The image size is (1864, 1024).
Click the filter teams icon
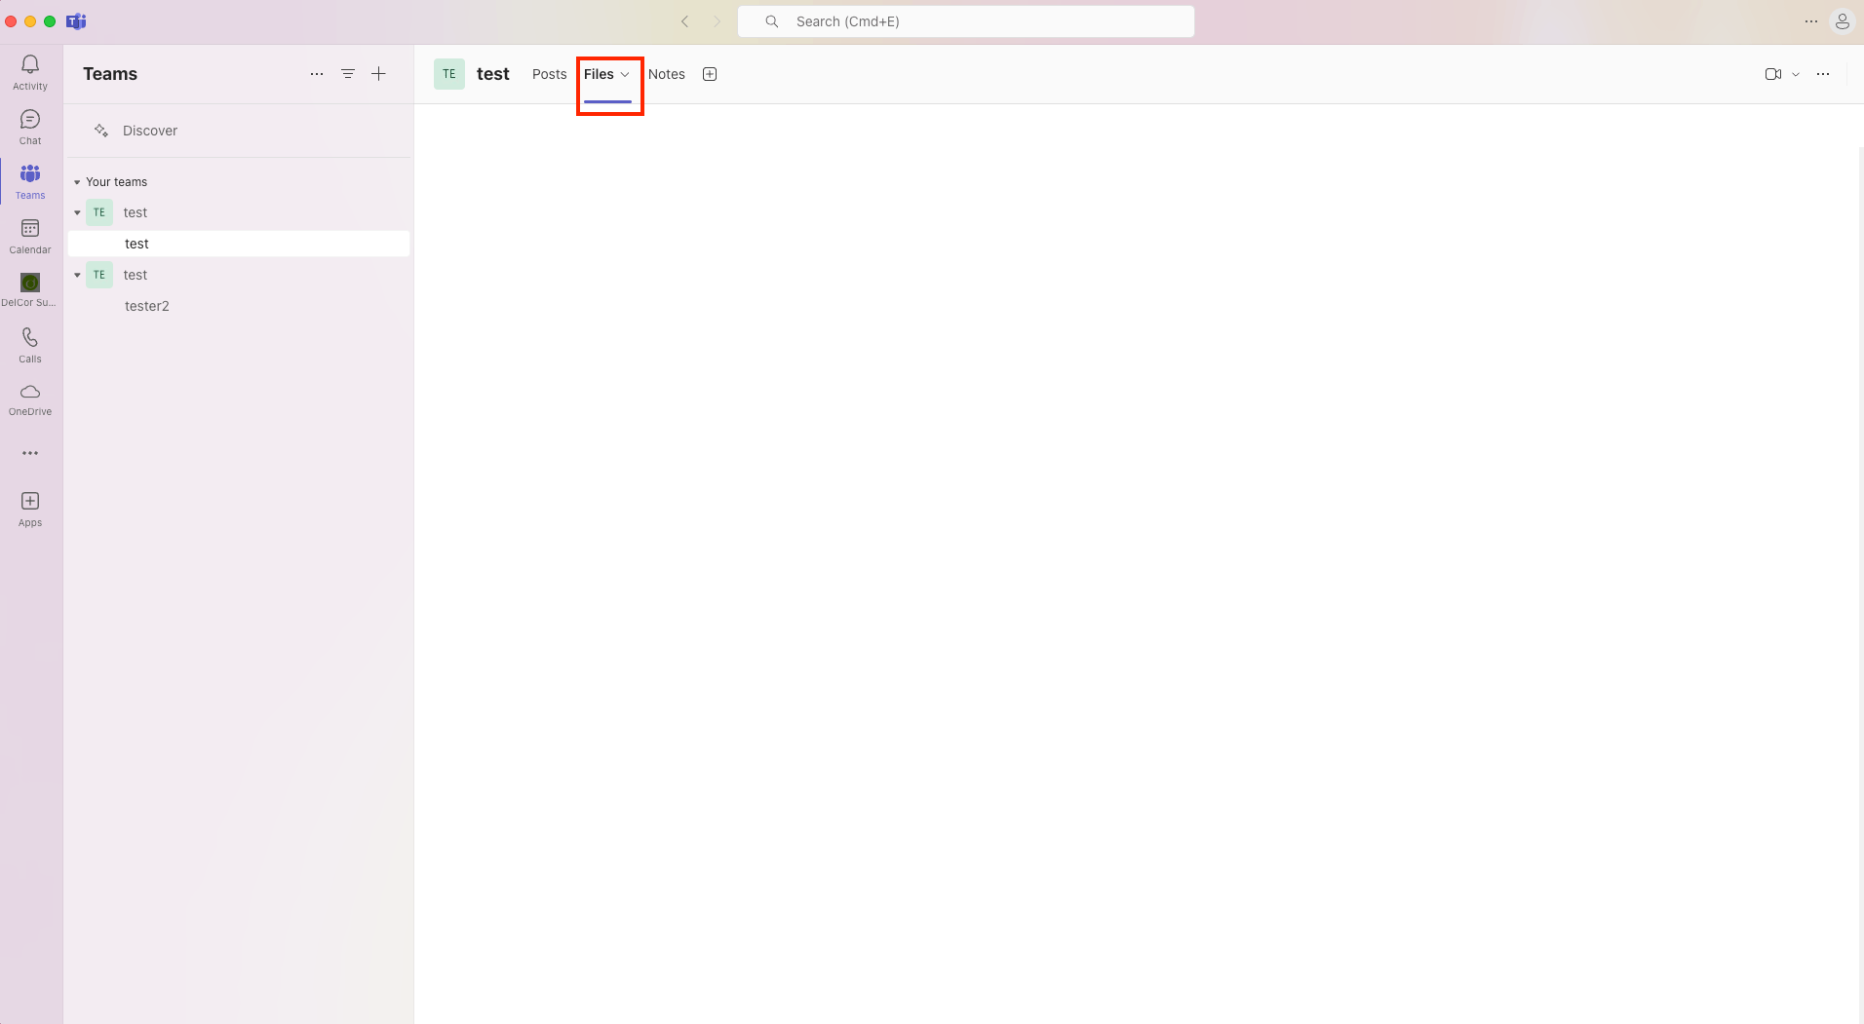pos(348,74)
